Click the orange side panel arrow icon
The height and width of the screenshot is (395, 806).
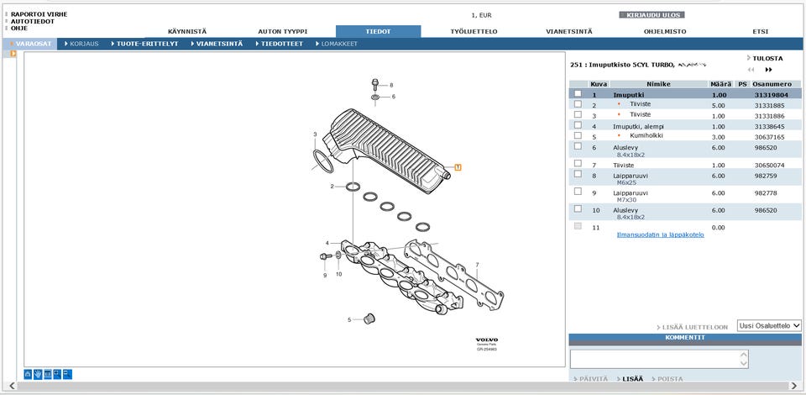13,54
